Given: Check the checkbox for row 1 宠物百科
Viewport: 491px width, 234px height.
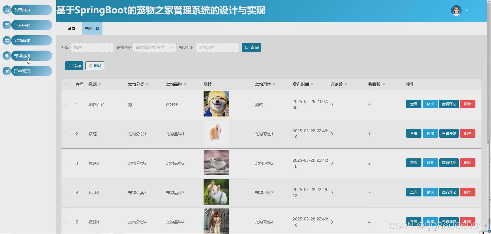Looking at the screenshot, I should click(65, 105).
